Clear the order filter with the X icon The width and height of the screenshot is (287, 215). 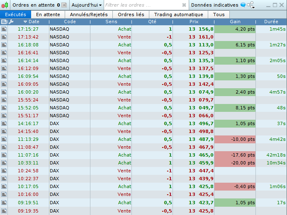184,5
